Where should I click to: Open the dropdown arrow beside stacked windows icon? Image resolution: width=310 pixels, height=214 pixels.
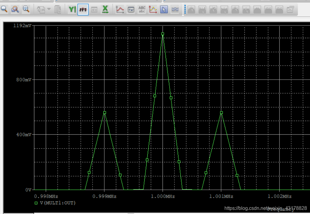[x=49, y=9]
